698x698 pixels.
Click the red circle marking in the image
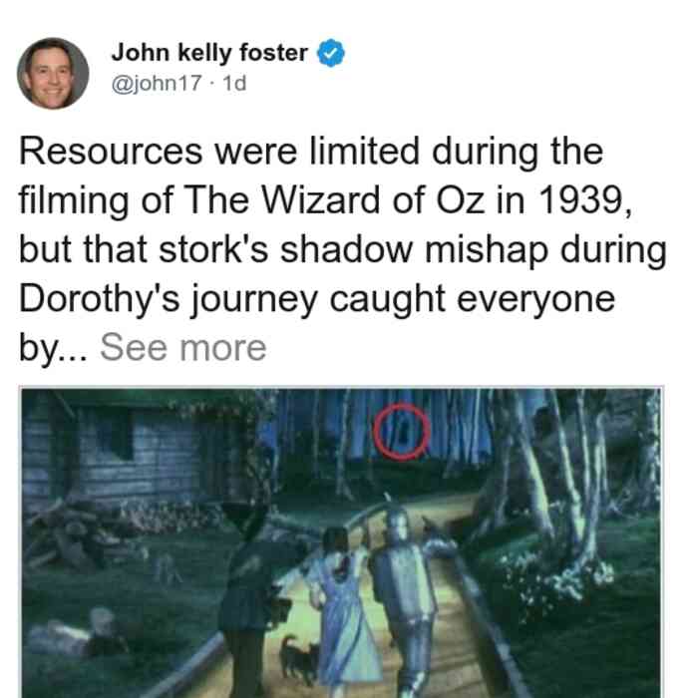click(x=402, y=432)
